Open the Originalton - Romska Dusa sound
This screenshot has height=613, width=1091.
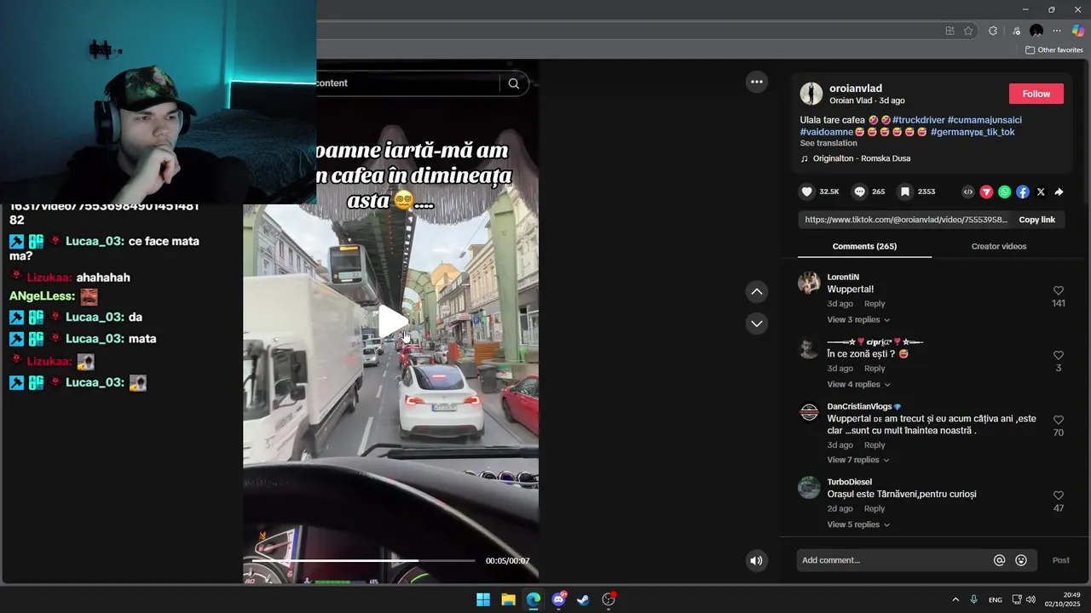855,158
